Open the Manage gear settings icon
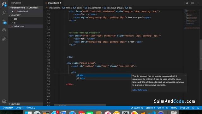The image size is (202, 114). [4, 101]
